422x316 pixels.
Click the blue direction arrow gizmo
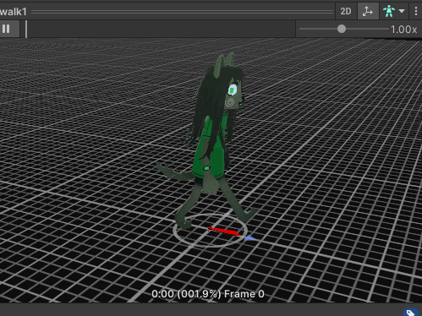click(249, 238)
